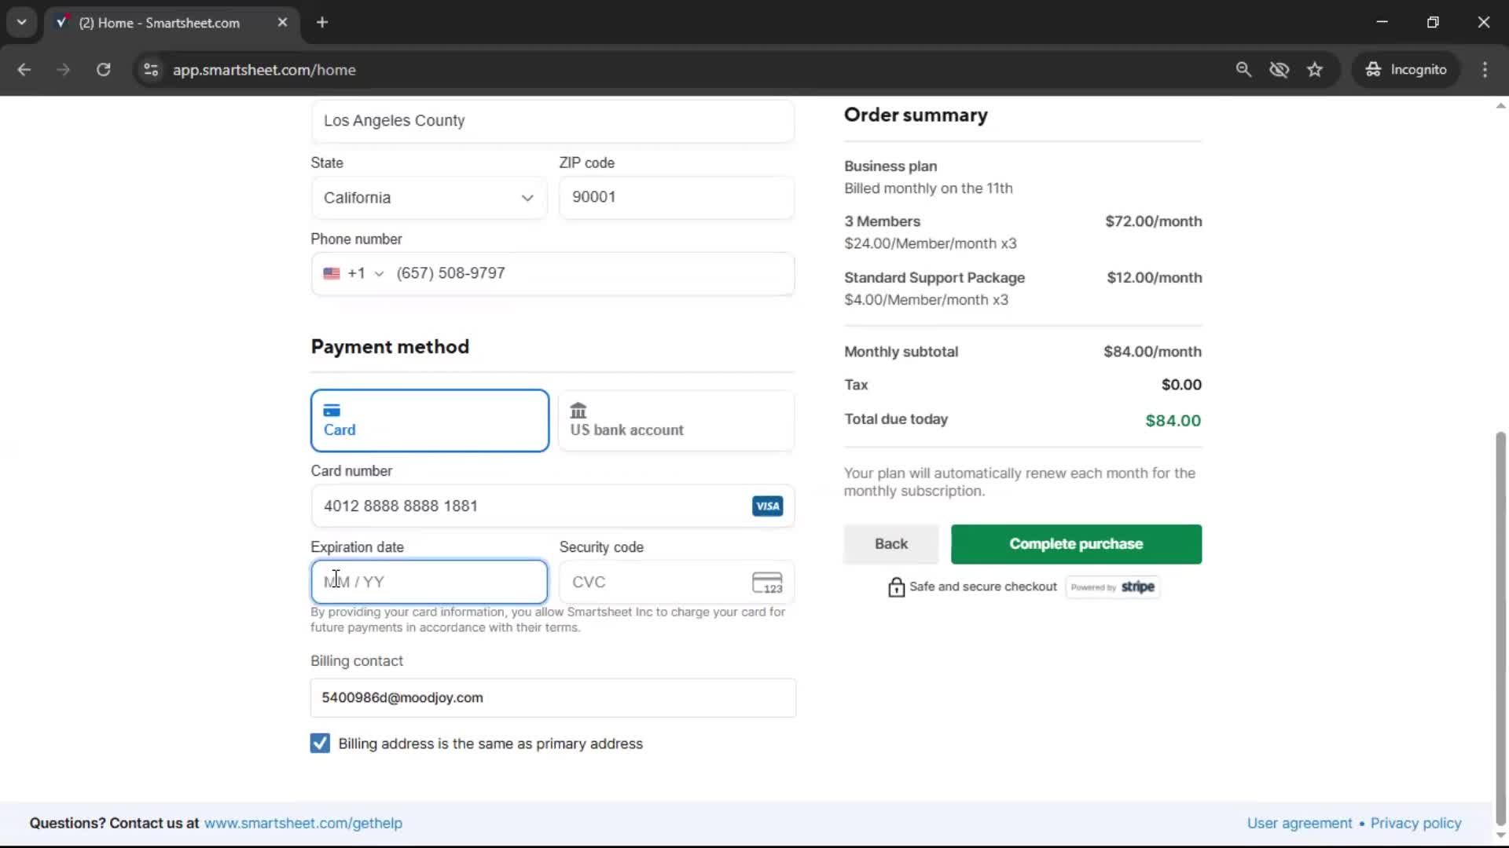
Task: Reload the page
Action: pyautogui.click(x=103, y=69)
